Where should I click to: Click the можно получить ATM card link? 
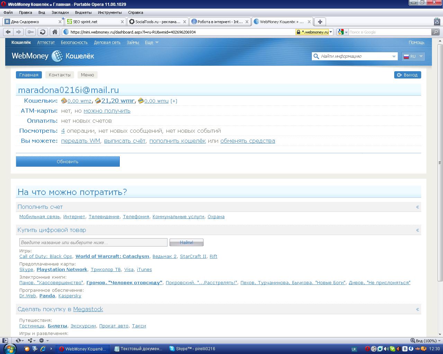(x=107, y=111)
